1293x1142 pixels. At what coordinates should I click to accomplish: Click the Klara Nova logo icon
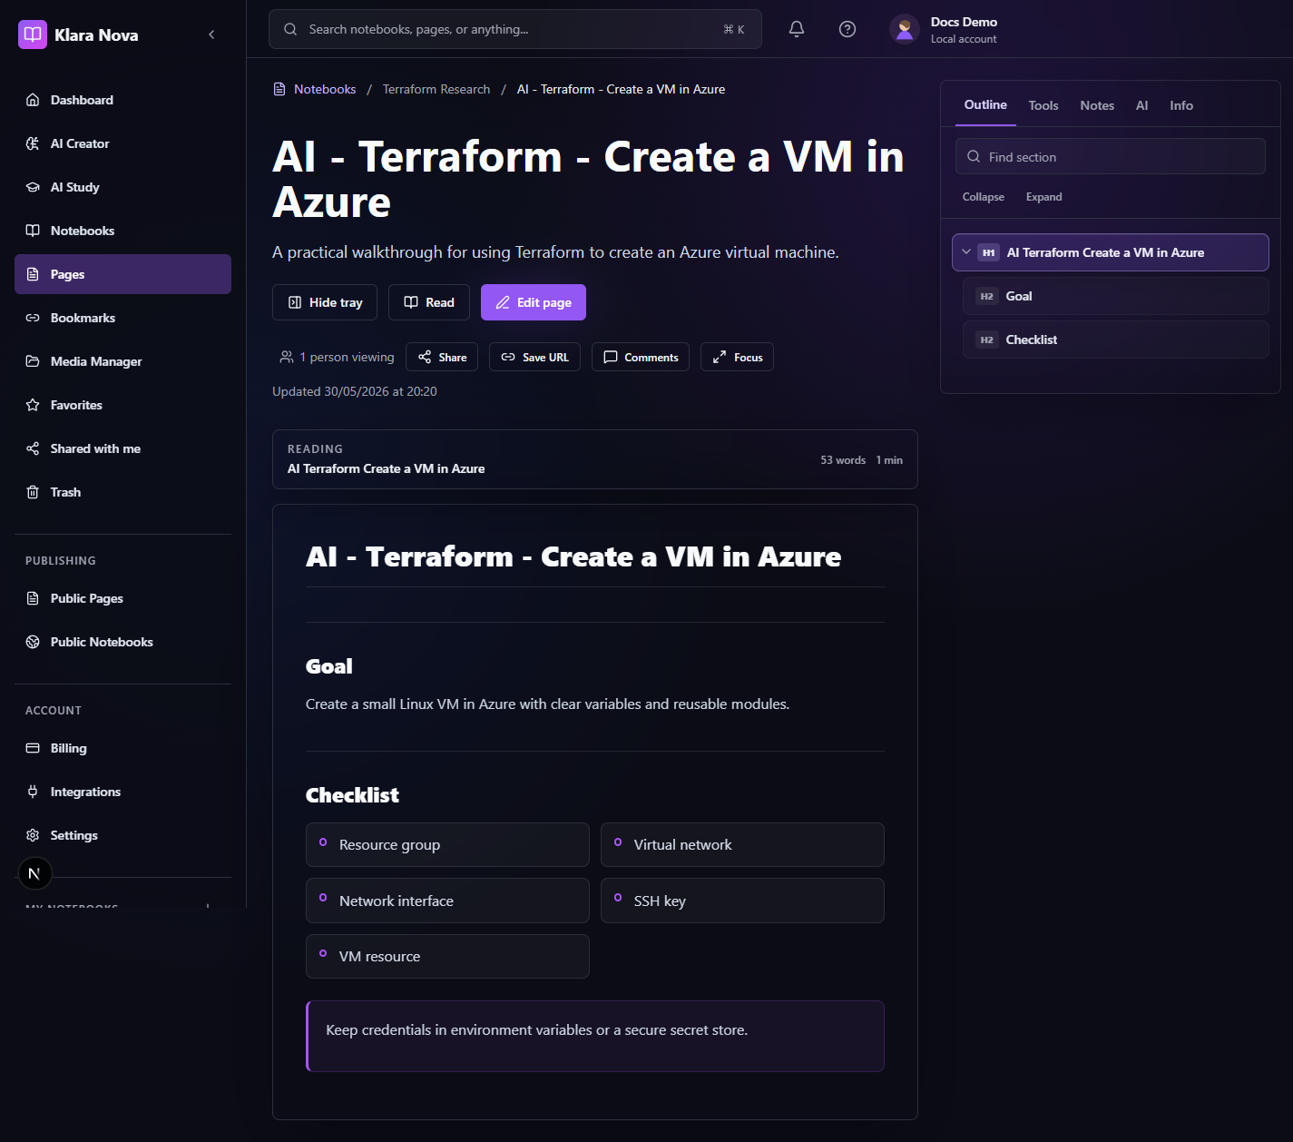click(33, 34)
